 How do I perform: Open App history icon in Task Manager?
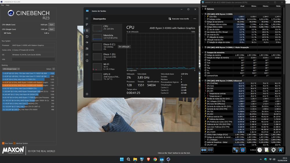pyautogui.click(x=87, y=36)
